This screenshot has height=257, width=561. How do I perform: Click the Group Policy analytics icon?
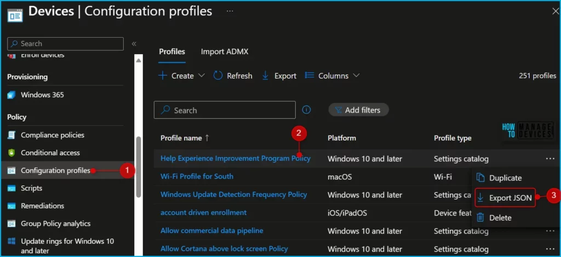click(12, 224)
